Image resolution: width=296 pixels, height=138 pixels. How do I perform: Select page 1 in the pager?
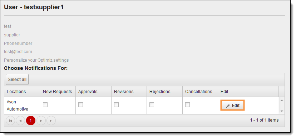tap(31, 121)
